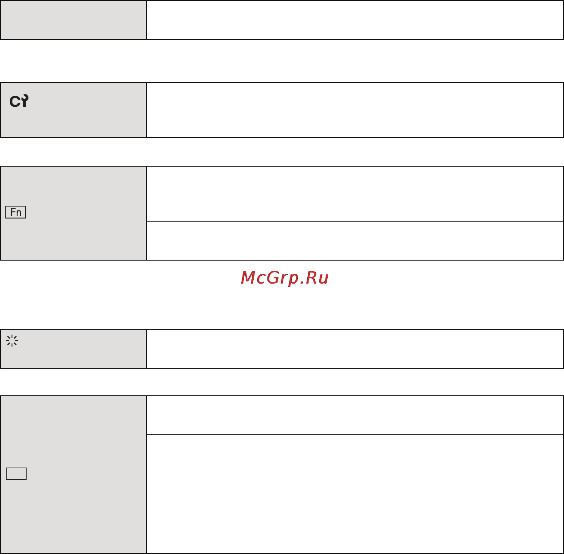This screenshot has width=564, height=554.
Task: Click gray area below the Fn icon
Action: pyautogui.click(x=73, y=239)
